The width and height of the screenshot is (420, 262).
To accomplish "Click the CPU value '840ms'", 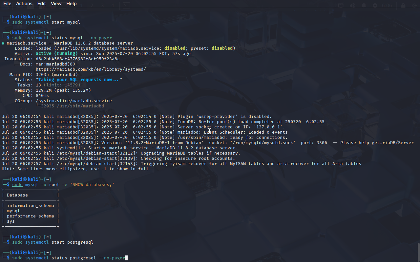I will [42, 96].
